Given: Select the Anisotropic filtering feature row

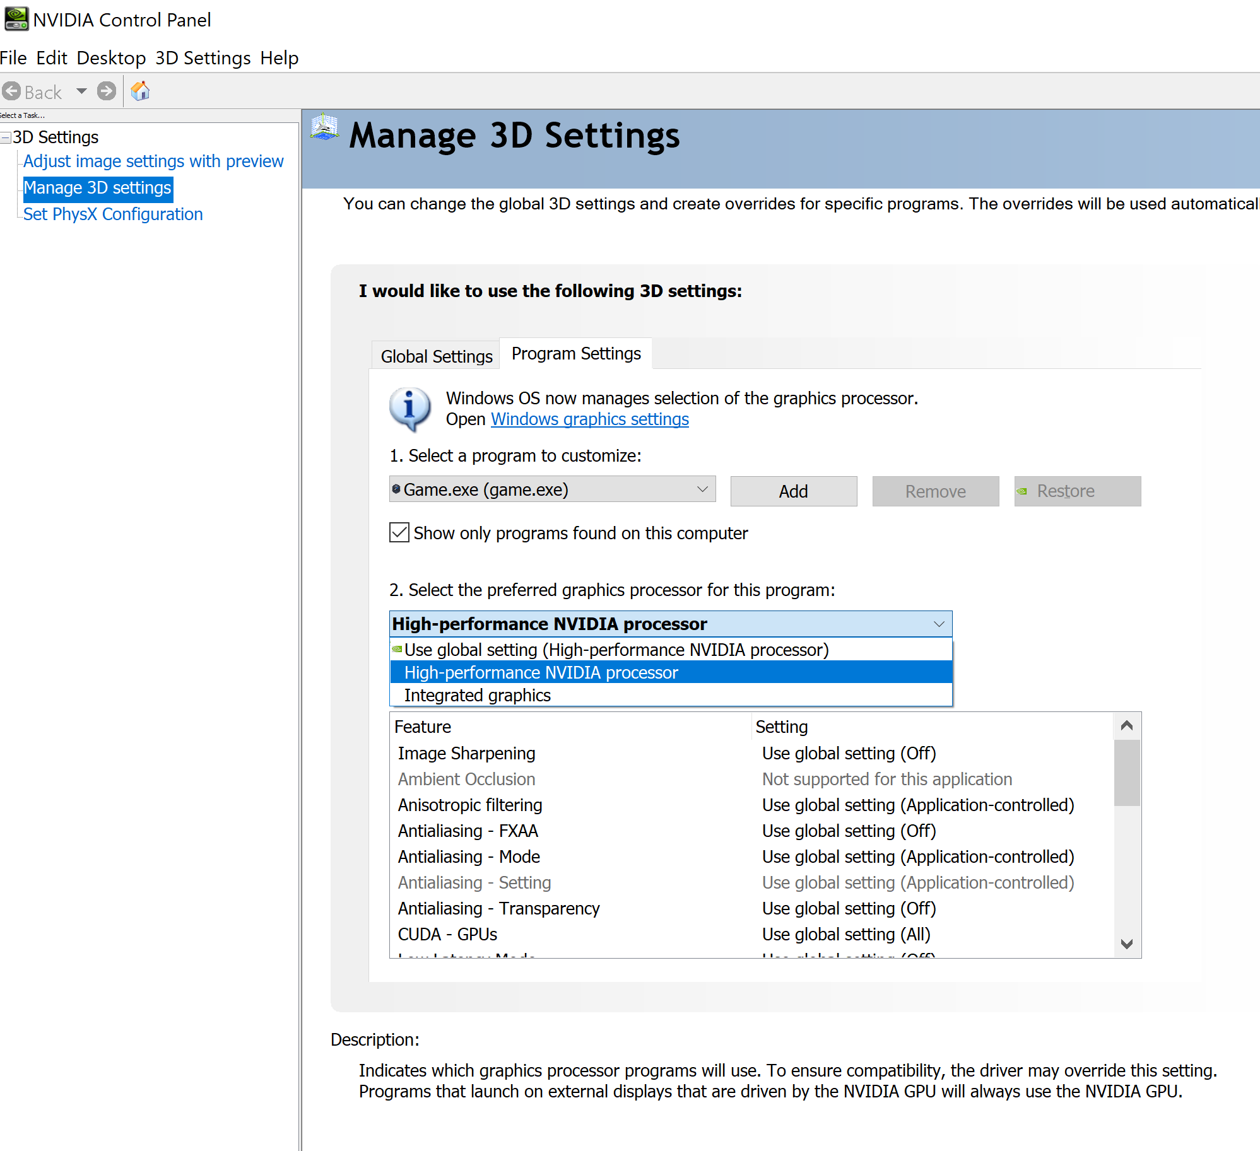Looking at the screenshot, I should point(752,805).
